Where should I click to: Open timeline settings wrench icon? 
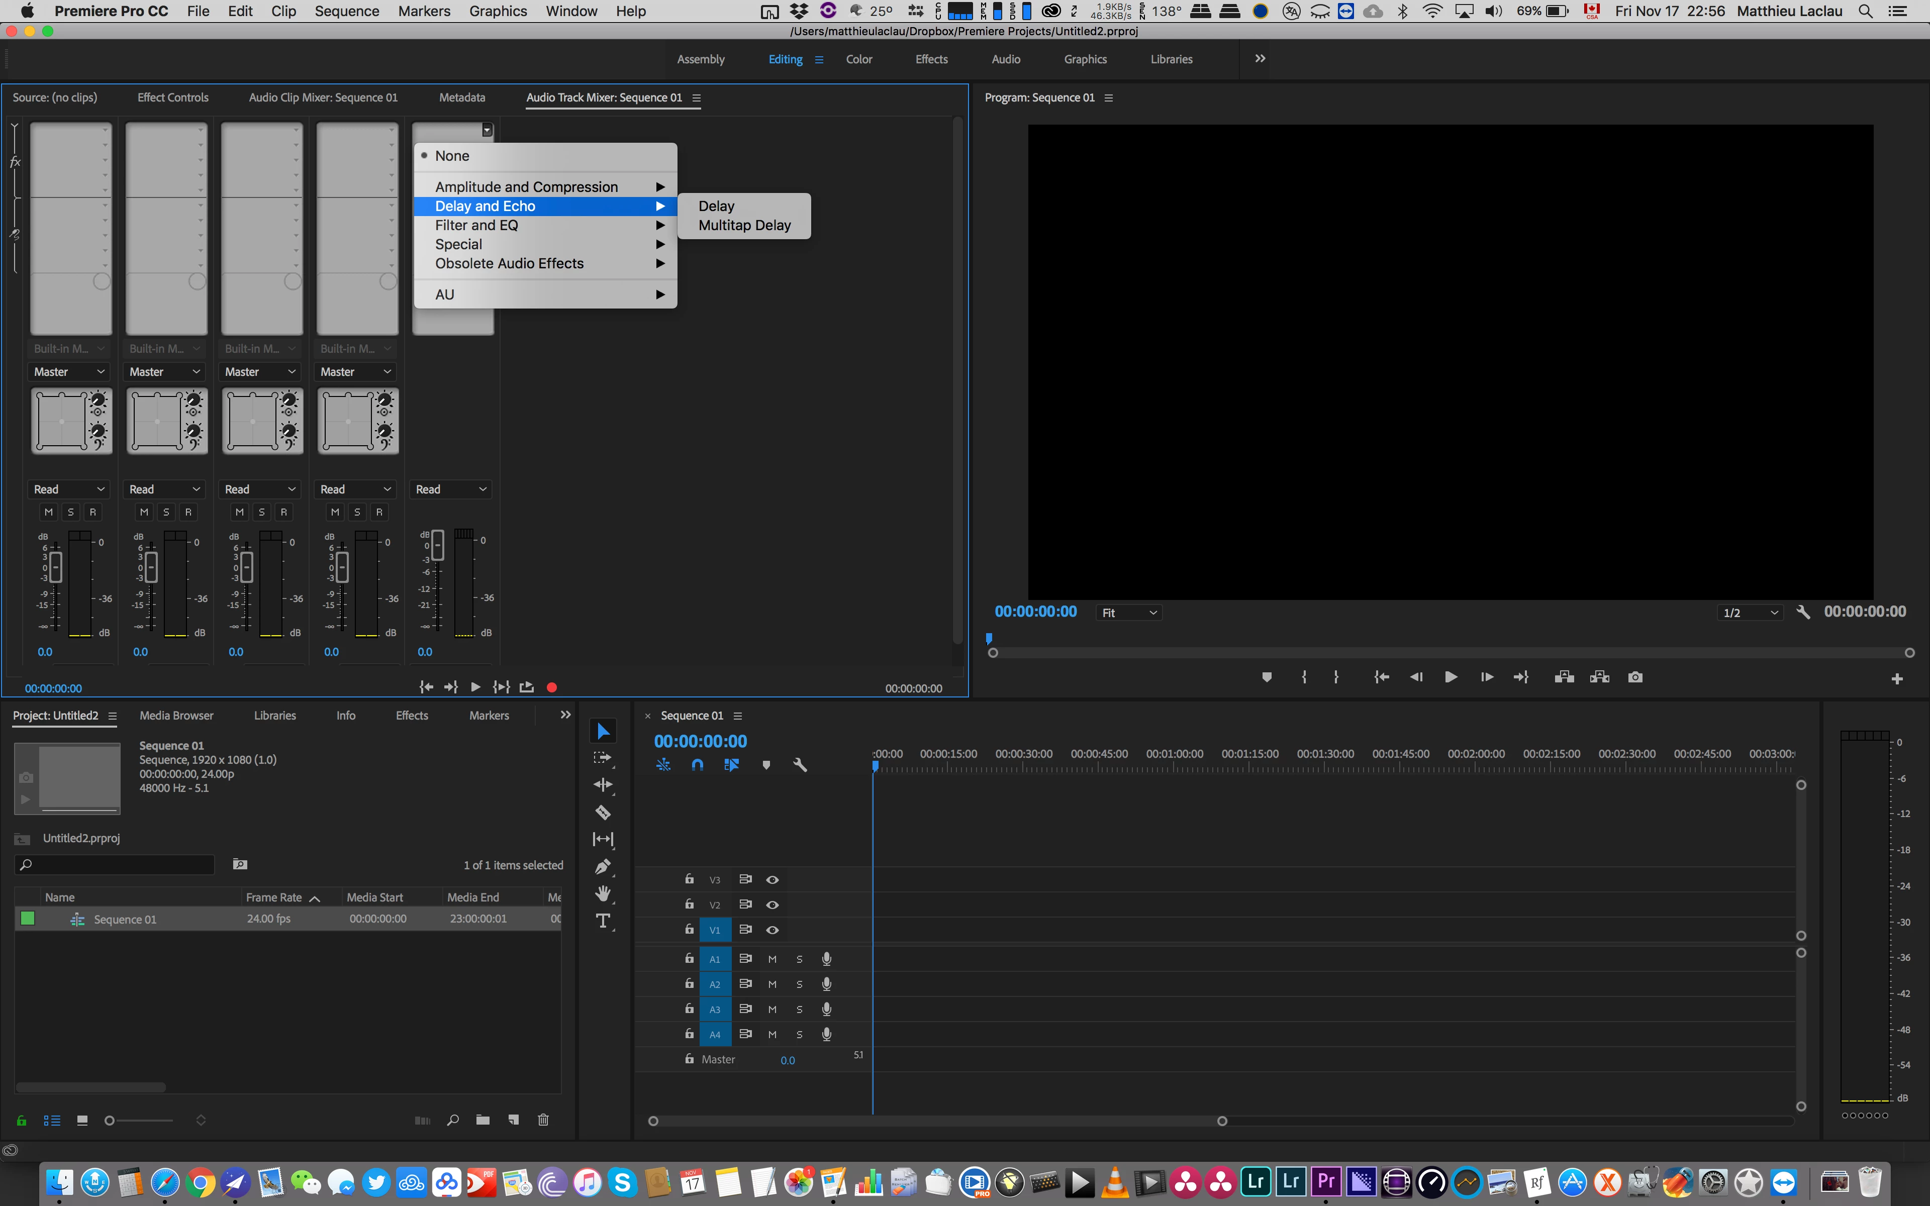pyautogui.click(x=800, y=765)
